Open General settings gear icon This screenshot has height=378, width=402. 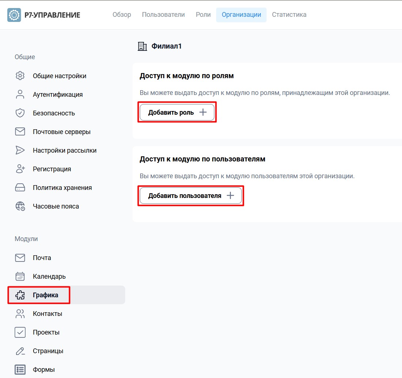pyautogui.click(x=20, y=76)
